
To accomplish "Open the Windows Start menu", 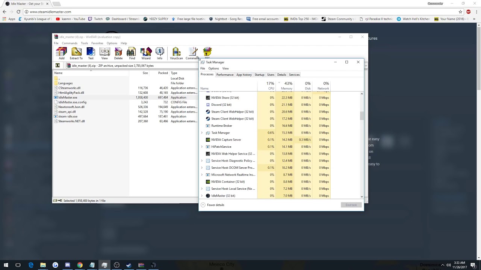I will (x=6, y=265).
